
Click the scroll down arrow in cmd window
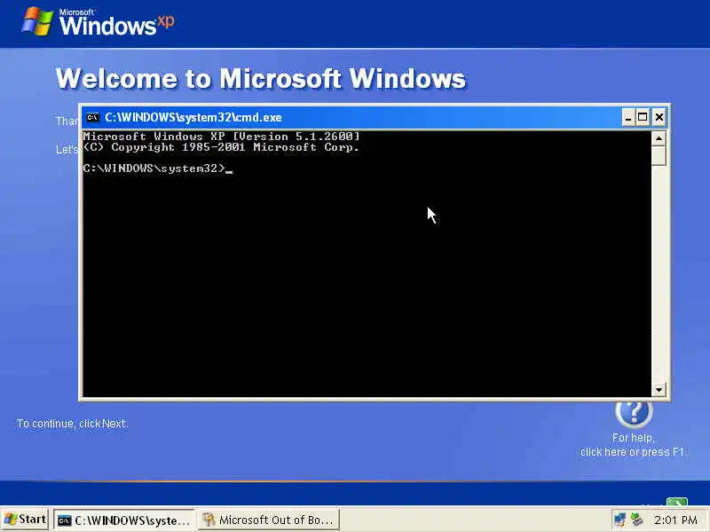(x=659, y=389)
